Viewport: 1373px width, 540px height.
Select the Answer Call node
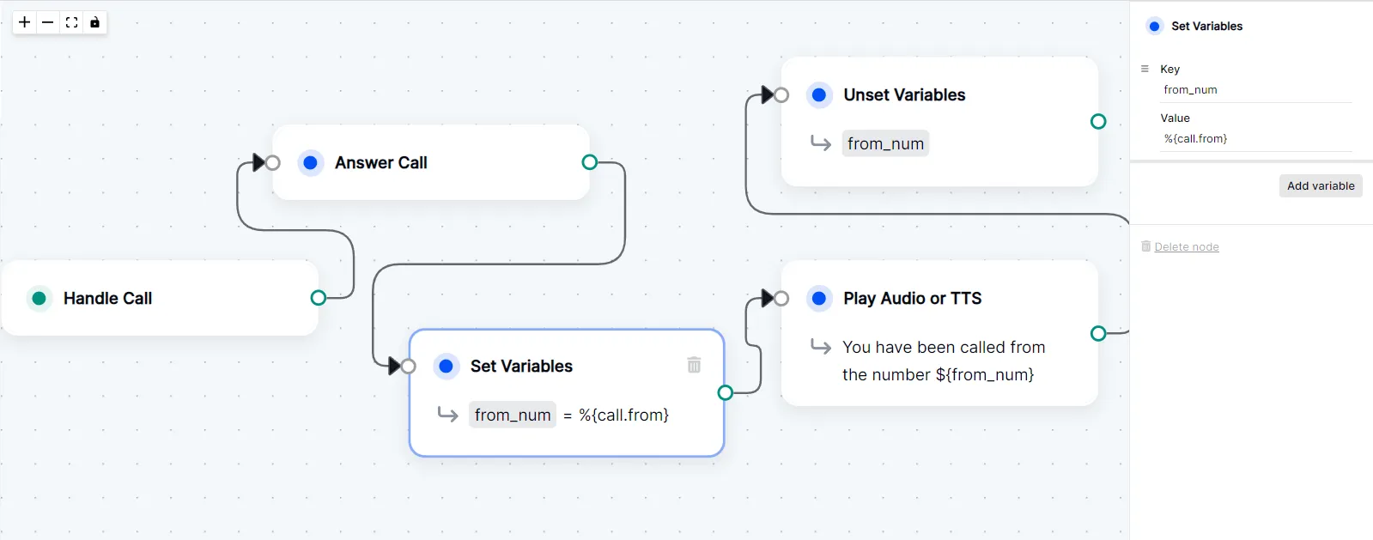tap(431, 162)
